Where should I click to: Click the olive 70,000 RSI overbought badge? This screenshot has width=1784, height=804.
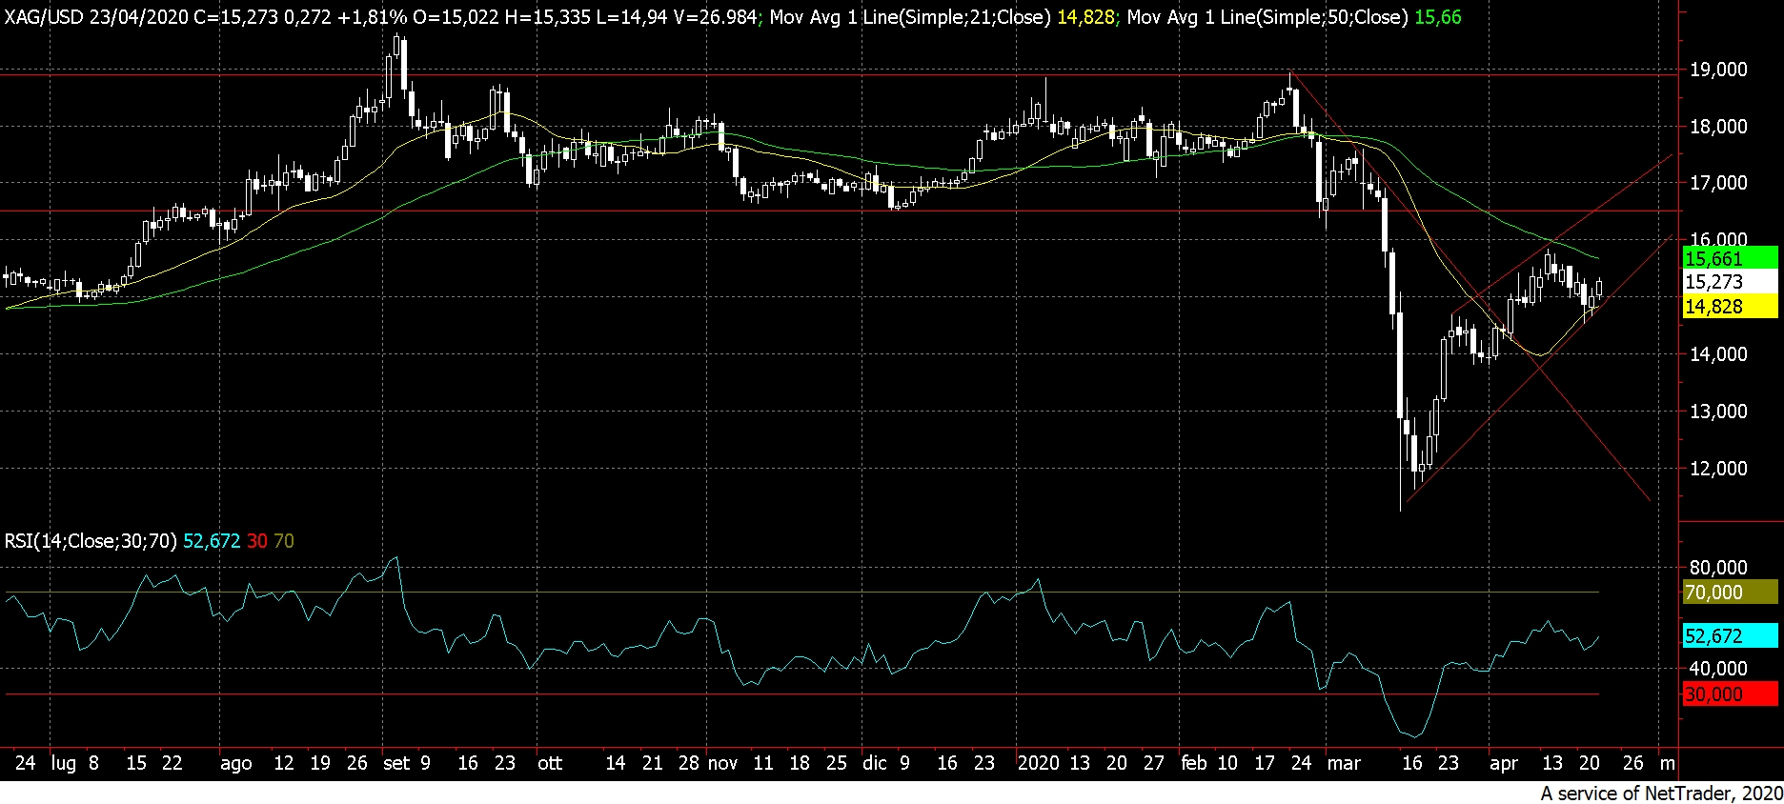click(x=1730, y=593)
